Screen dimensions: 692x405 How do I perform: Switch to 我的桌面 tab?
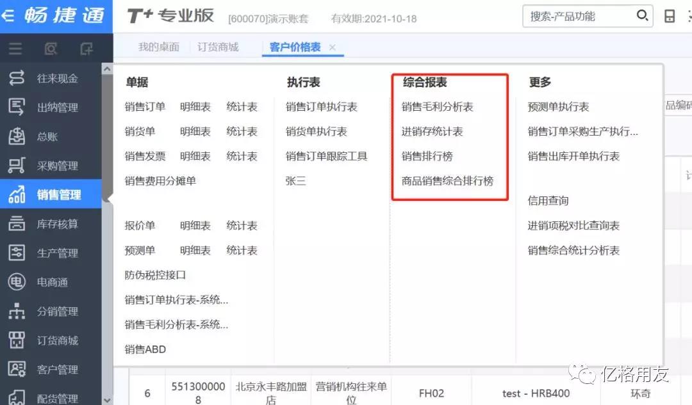pos(159,47)
